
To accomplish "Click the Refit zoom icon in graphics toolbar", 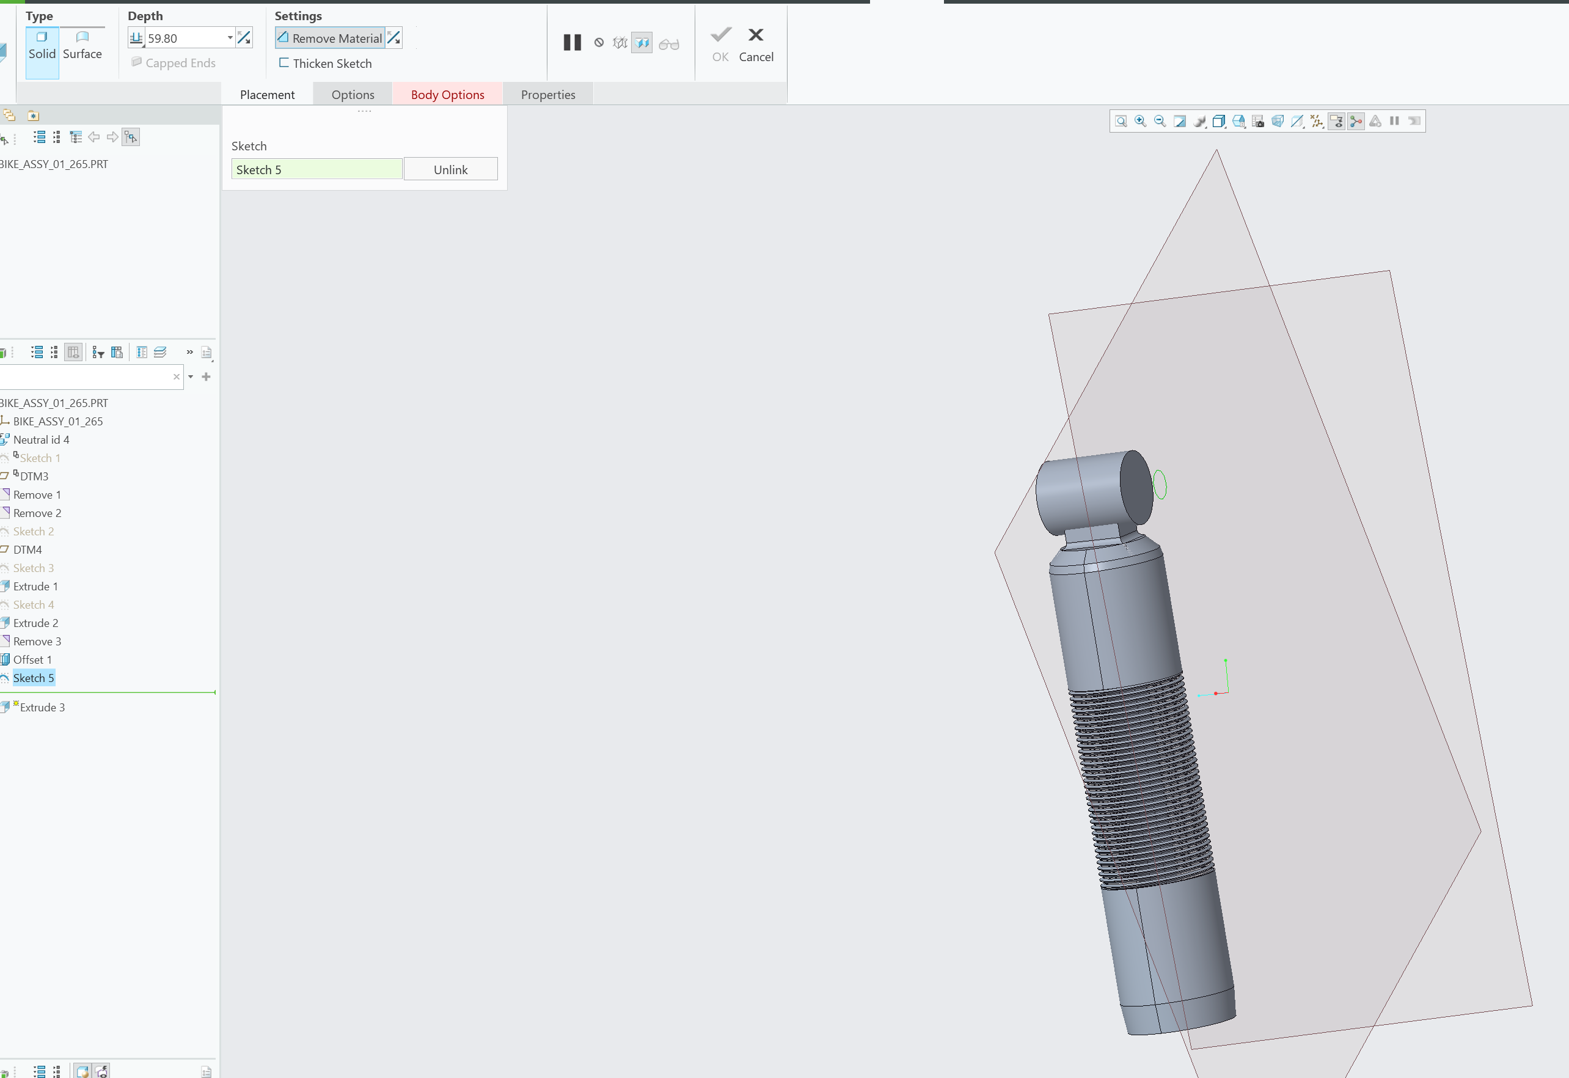I will pos(1121,122).
